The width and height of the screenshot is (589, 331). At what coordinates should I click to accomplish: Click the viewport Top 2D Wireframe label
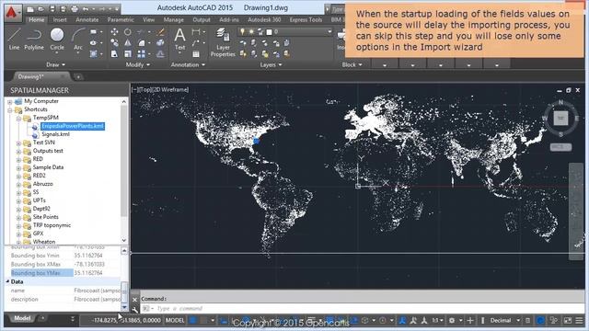tap(160, 90)
